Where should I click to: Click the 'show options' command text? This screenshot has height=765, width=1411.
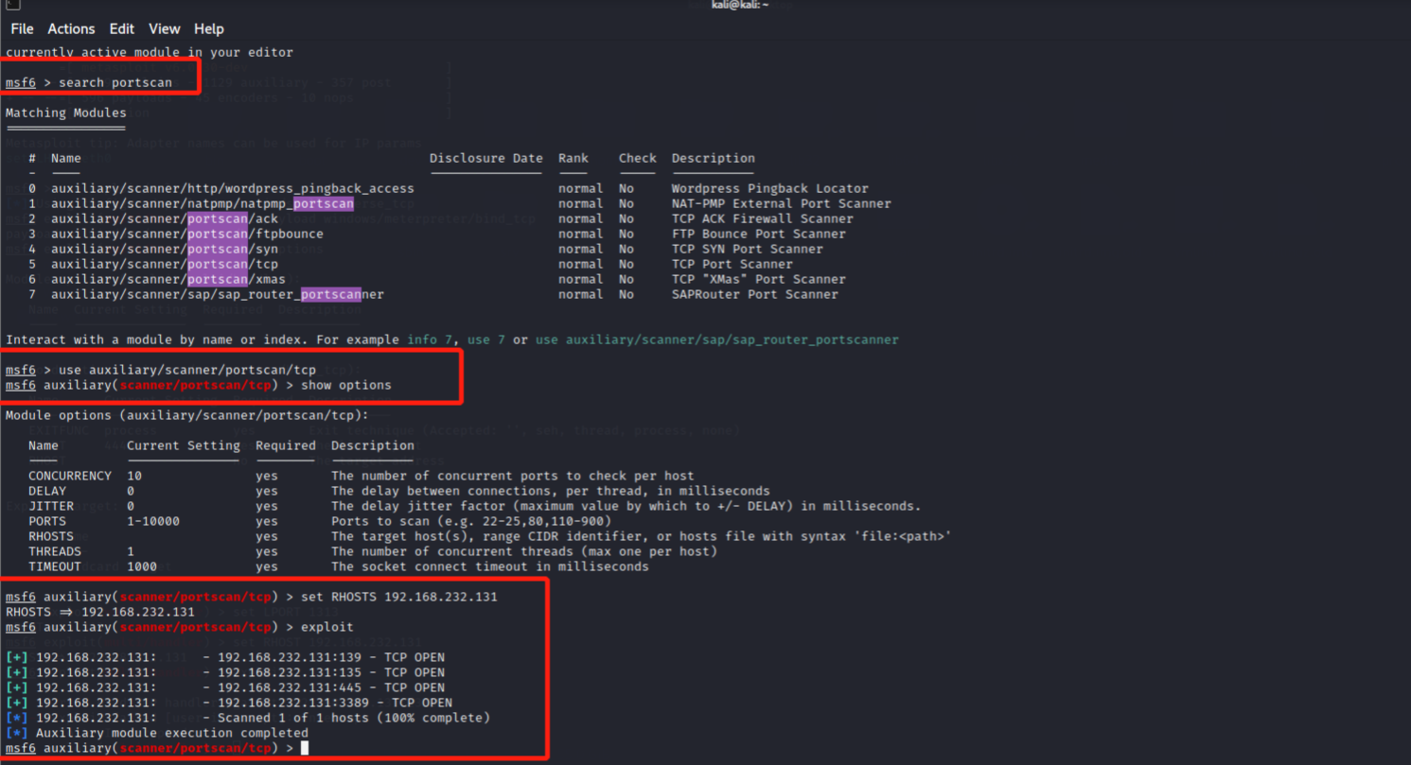[x=346, y=385]
